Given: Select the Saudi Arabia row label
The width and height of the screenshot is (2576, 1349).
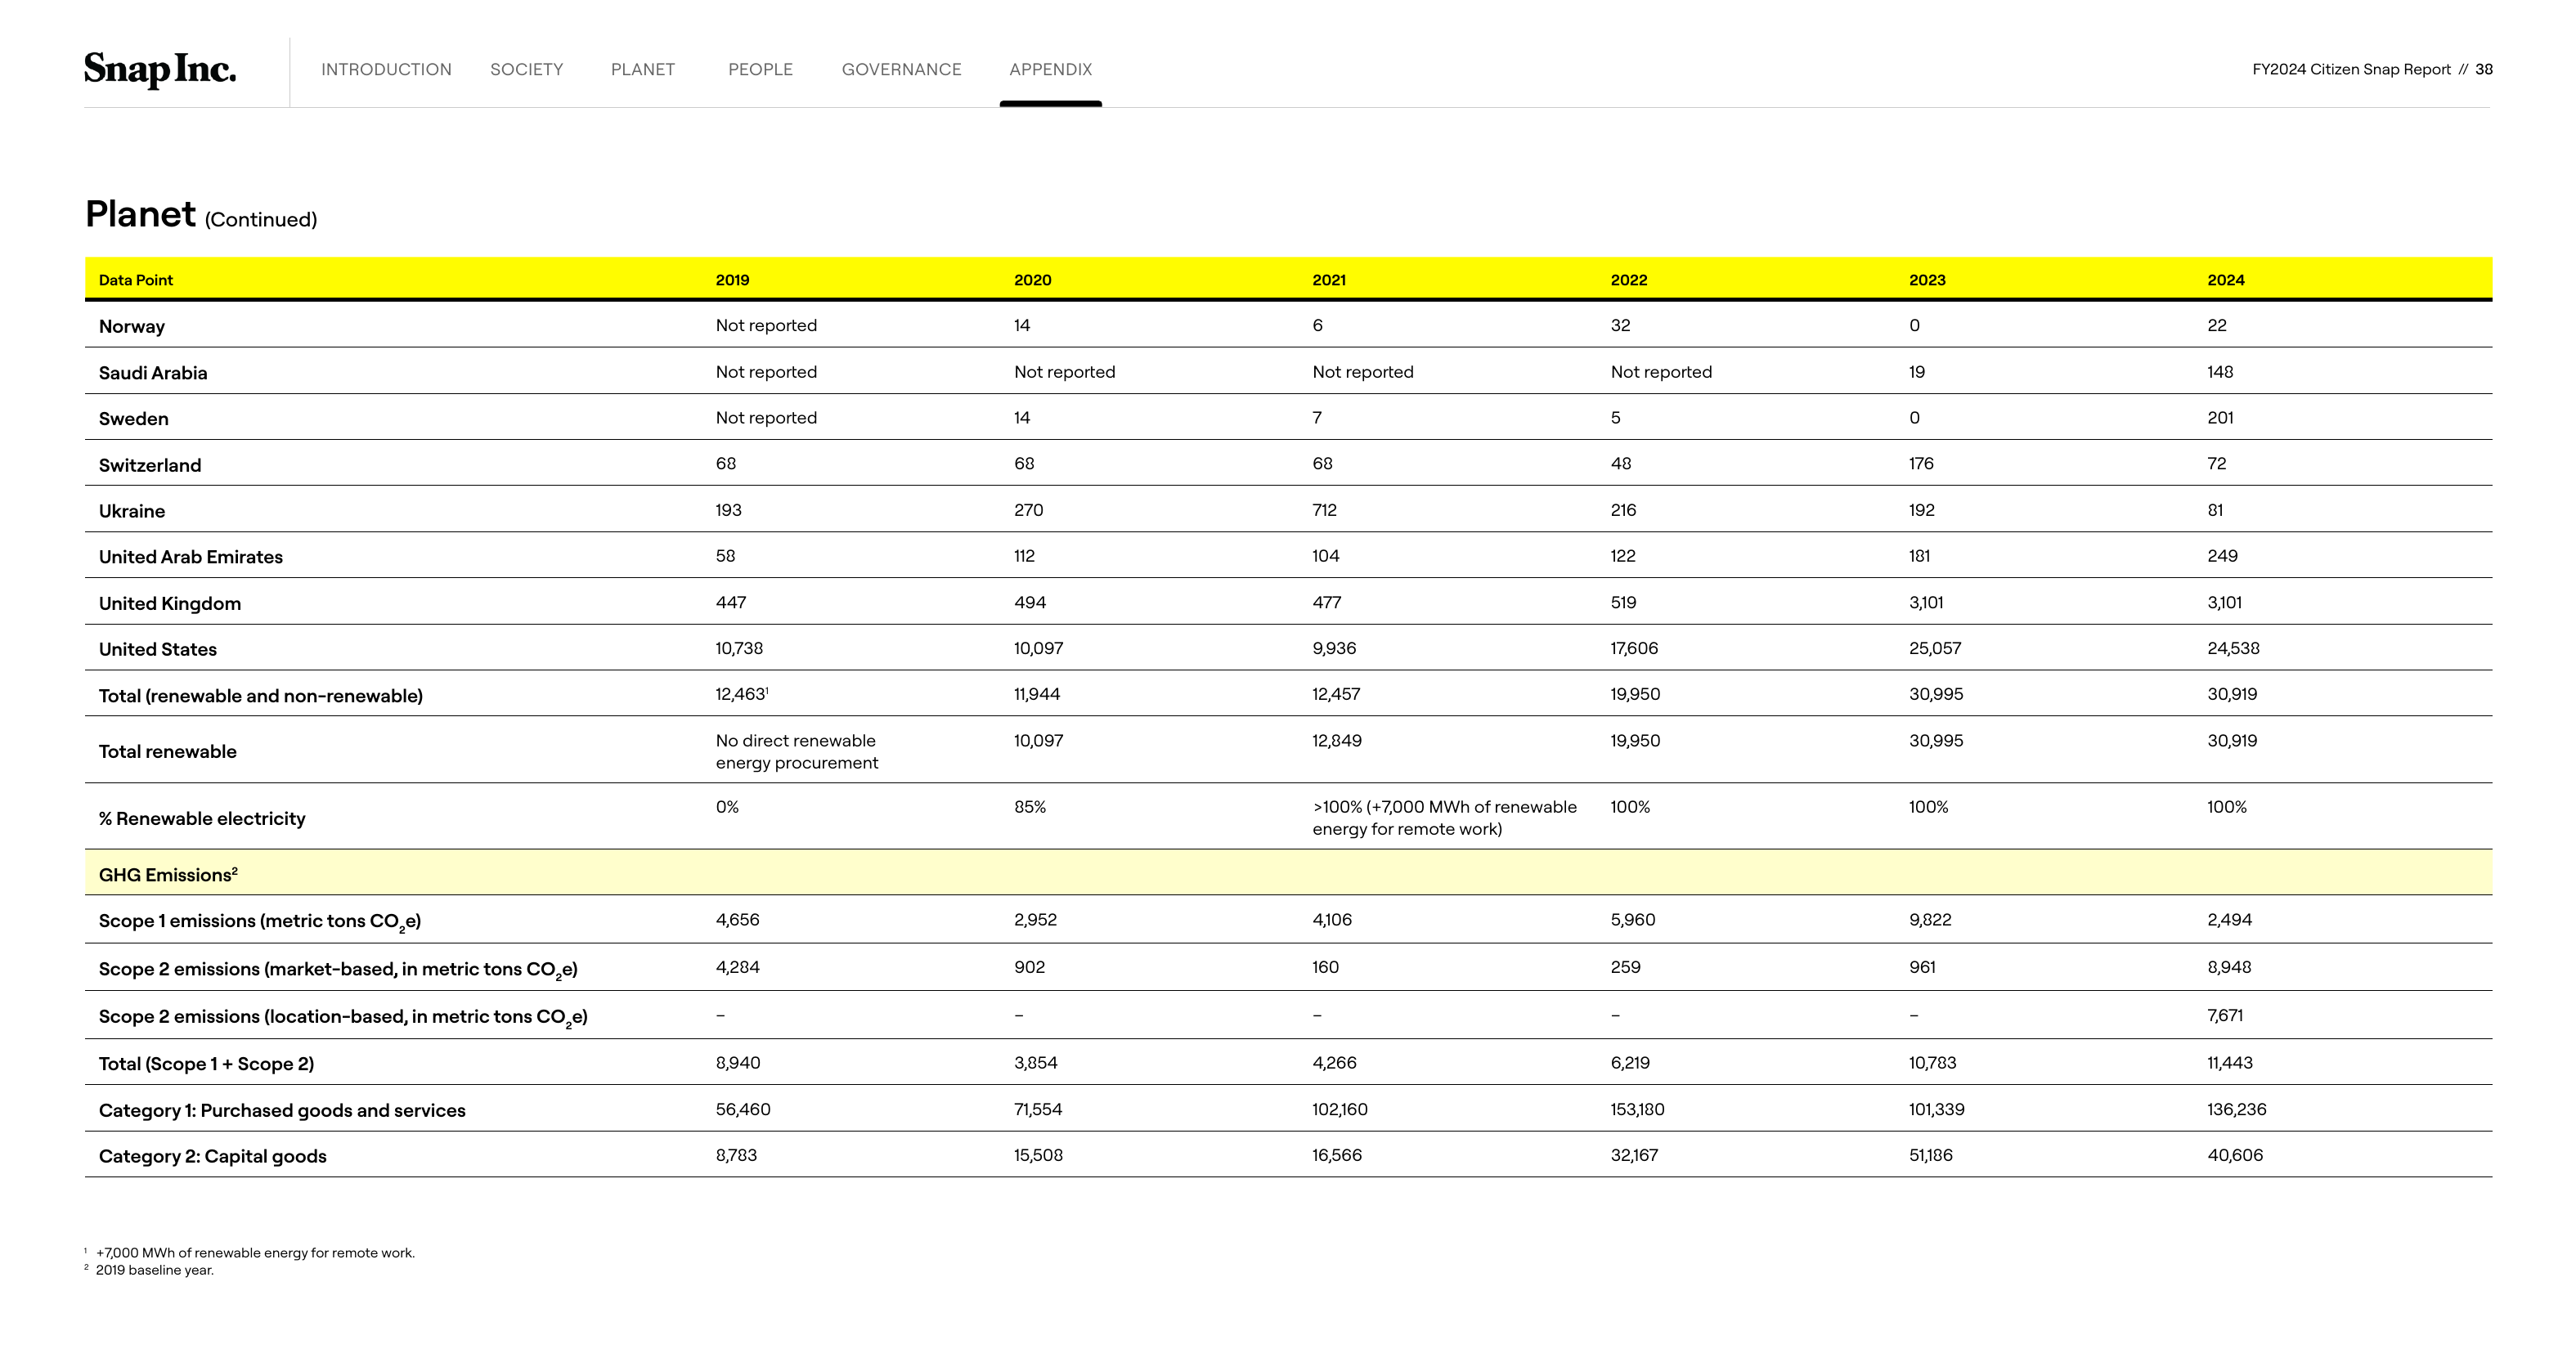Looking at the screenshot, I should 153,373.
